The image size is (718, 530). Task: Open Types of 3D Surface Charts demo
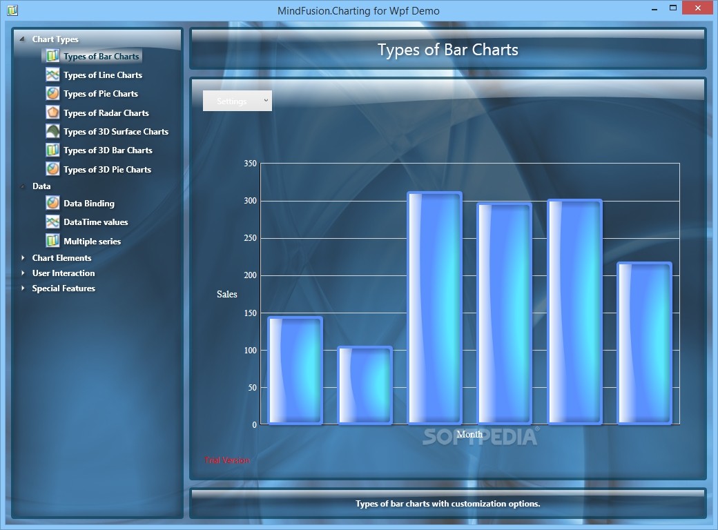(x=116, y=132)
